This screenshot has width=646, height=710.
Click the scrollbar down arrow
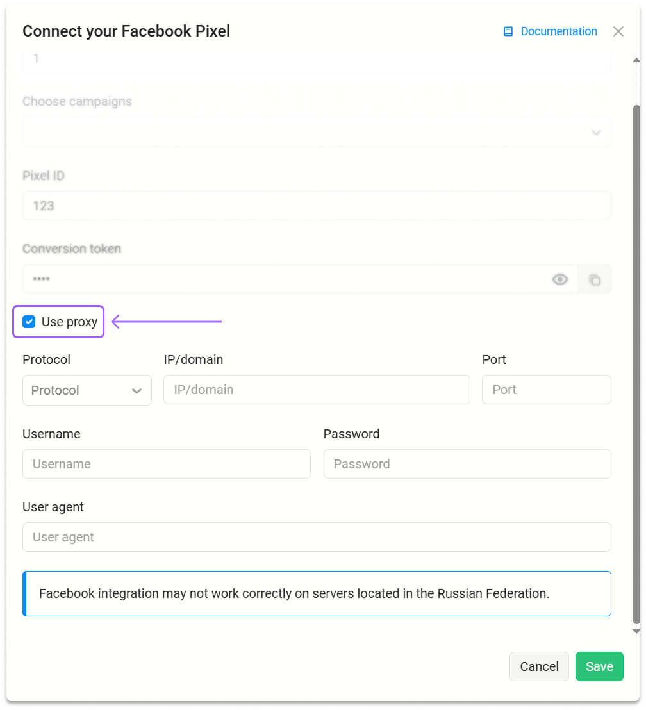point(636,631)
